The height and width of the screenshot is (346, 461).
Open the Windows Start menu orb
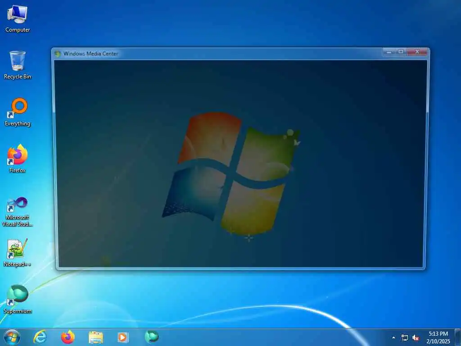coord(12,337)
